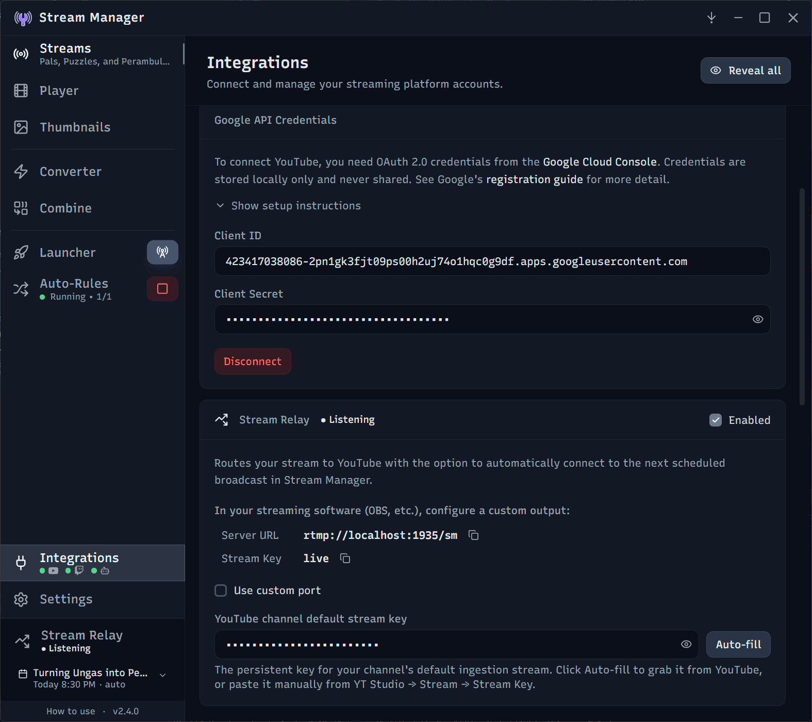The height and width of the screenshot is (722, 812).
Task: Open the How to use link
Action: point(71,711)
